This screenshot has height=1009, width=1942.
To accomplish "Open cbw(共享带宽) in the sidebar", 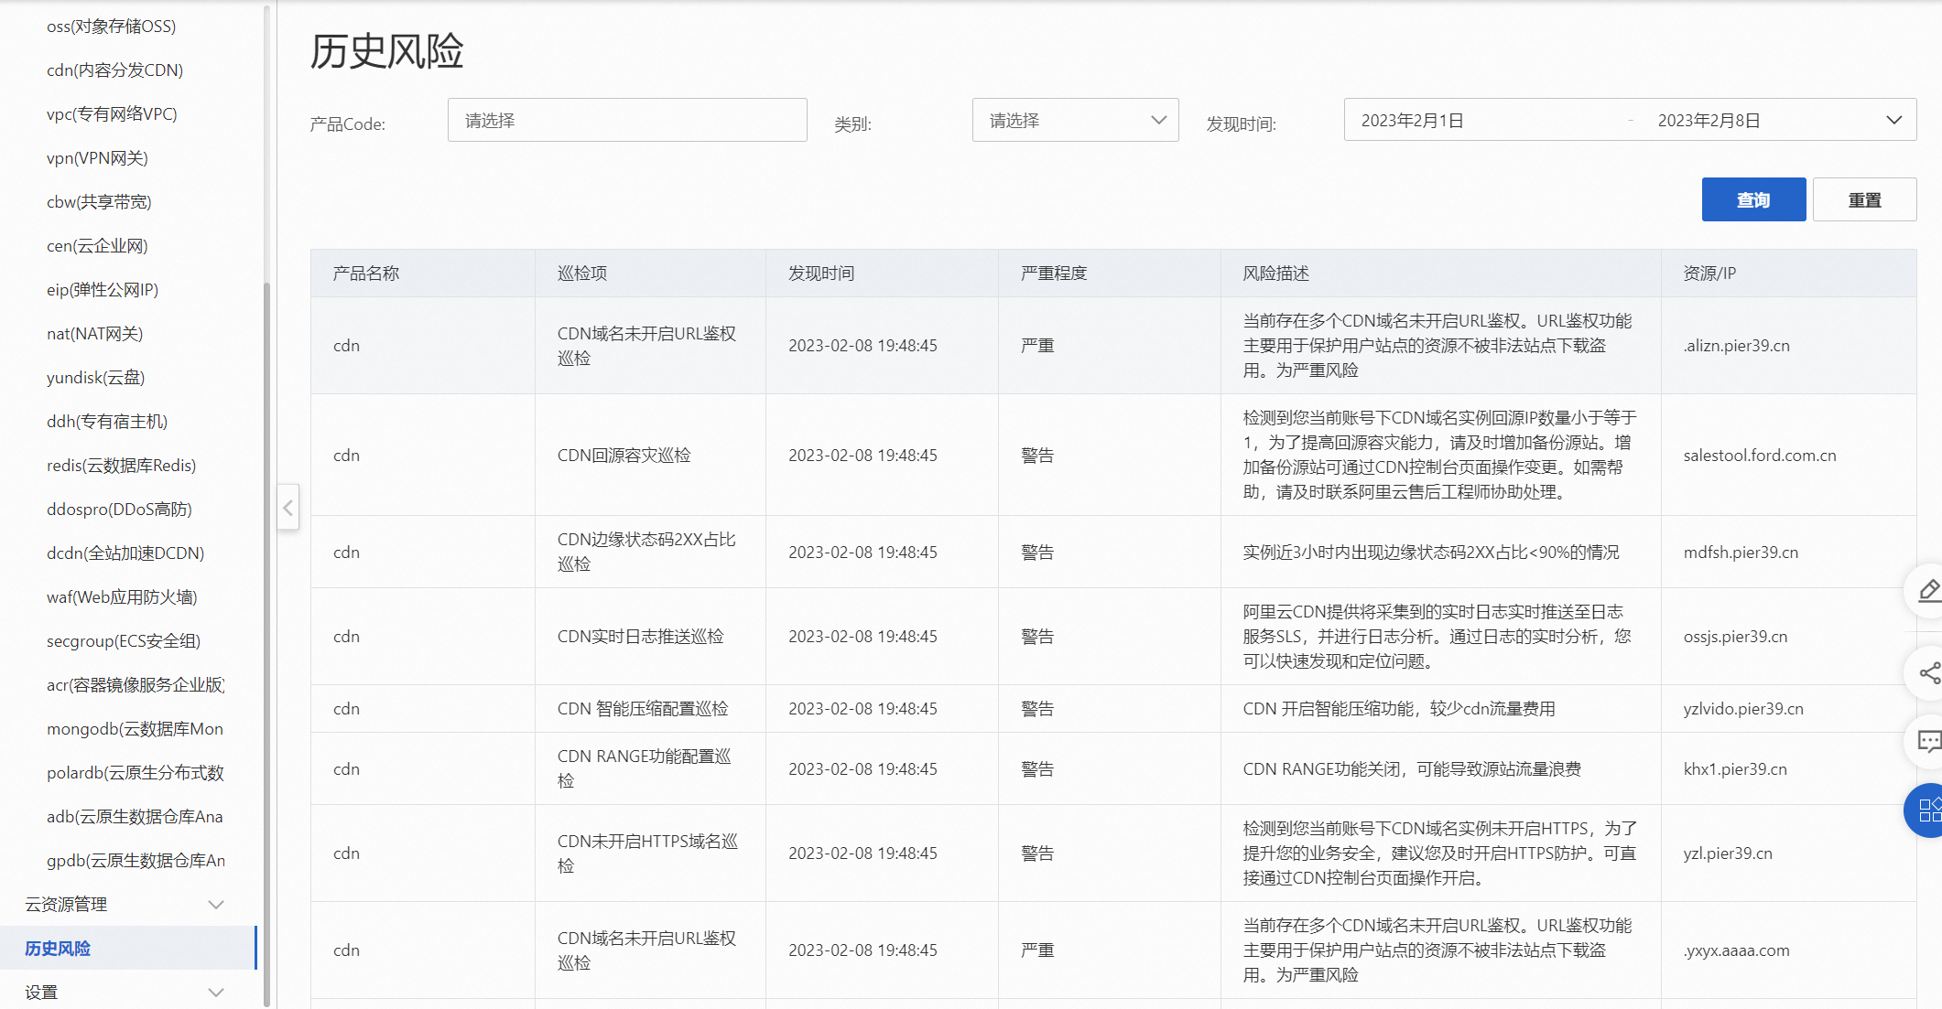I will pos(100,202).
